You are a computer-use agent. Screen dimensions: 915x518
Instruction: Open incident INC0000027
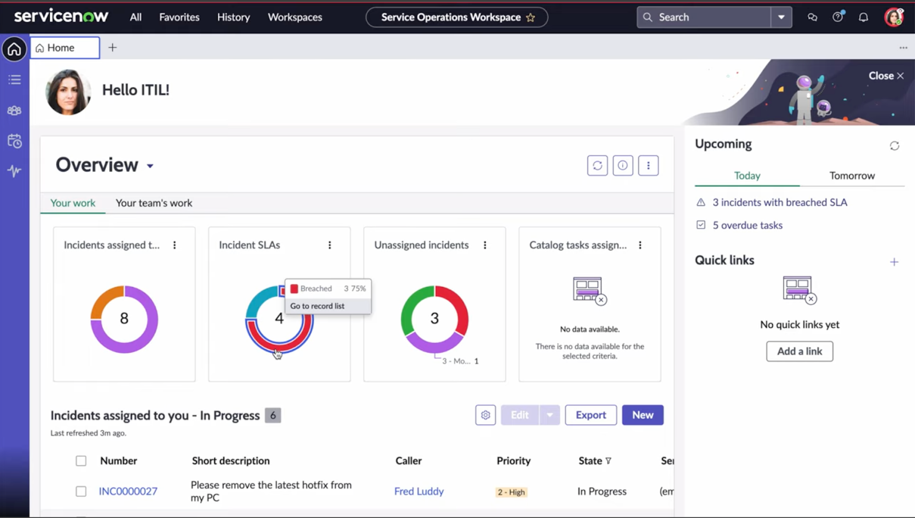tap(128, 491)
